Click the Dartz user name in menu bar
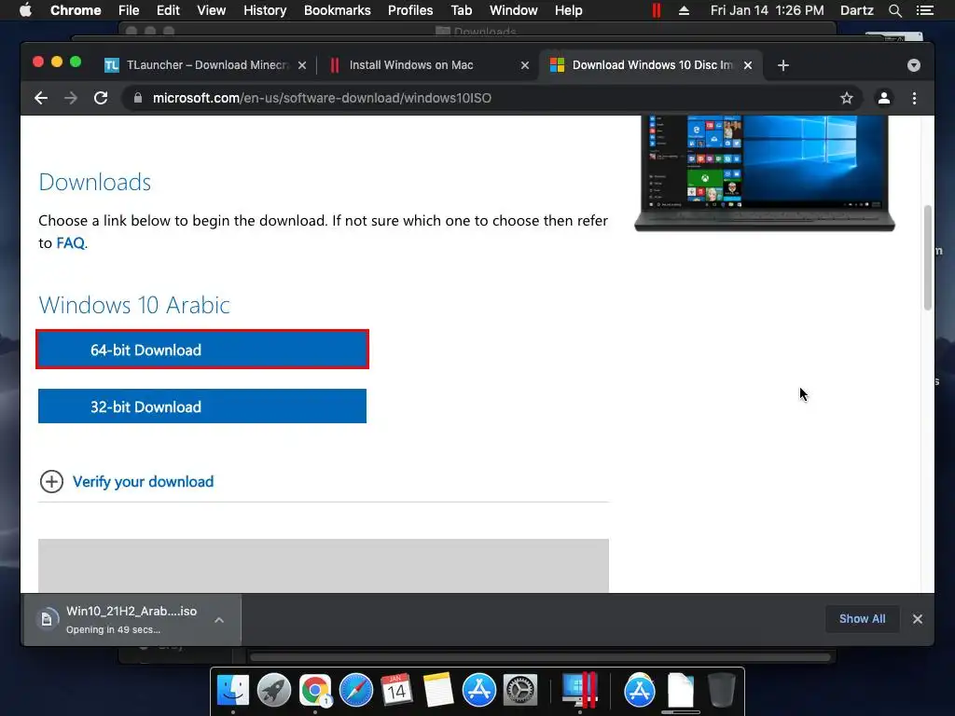The image size is (955, 716). click(x=856, y=10)
